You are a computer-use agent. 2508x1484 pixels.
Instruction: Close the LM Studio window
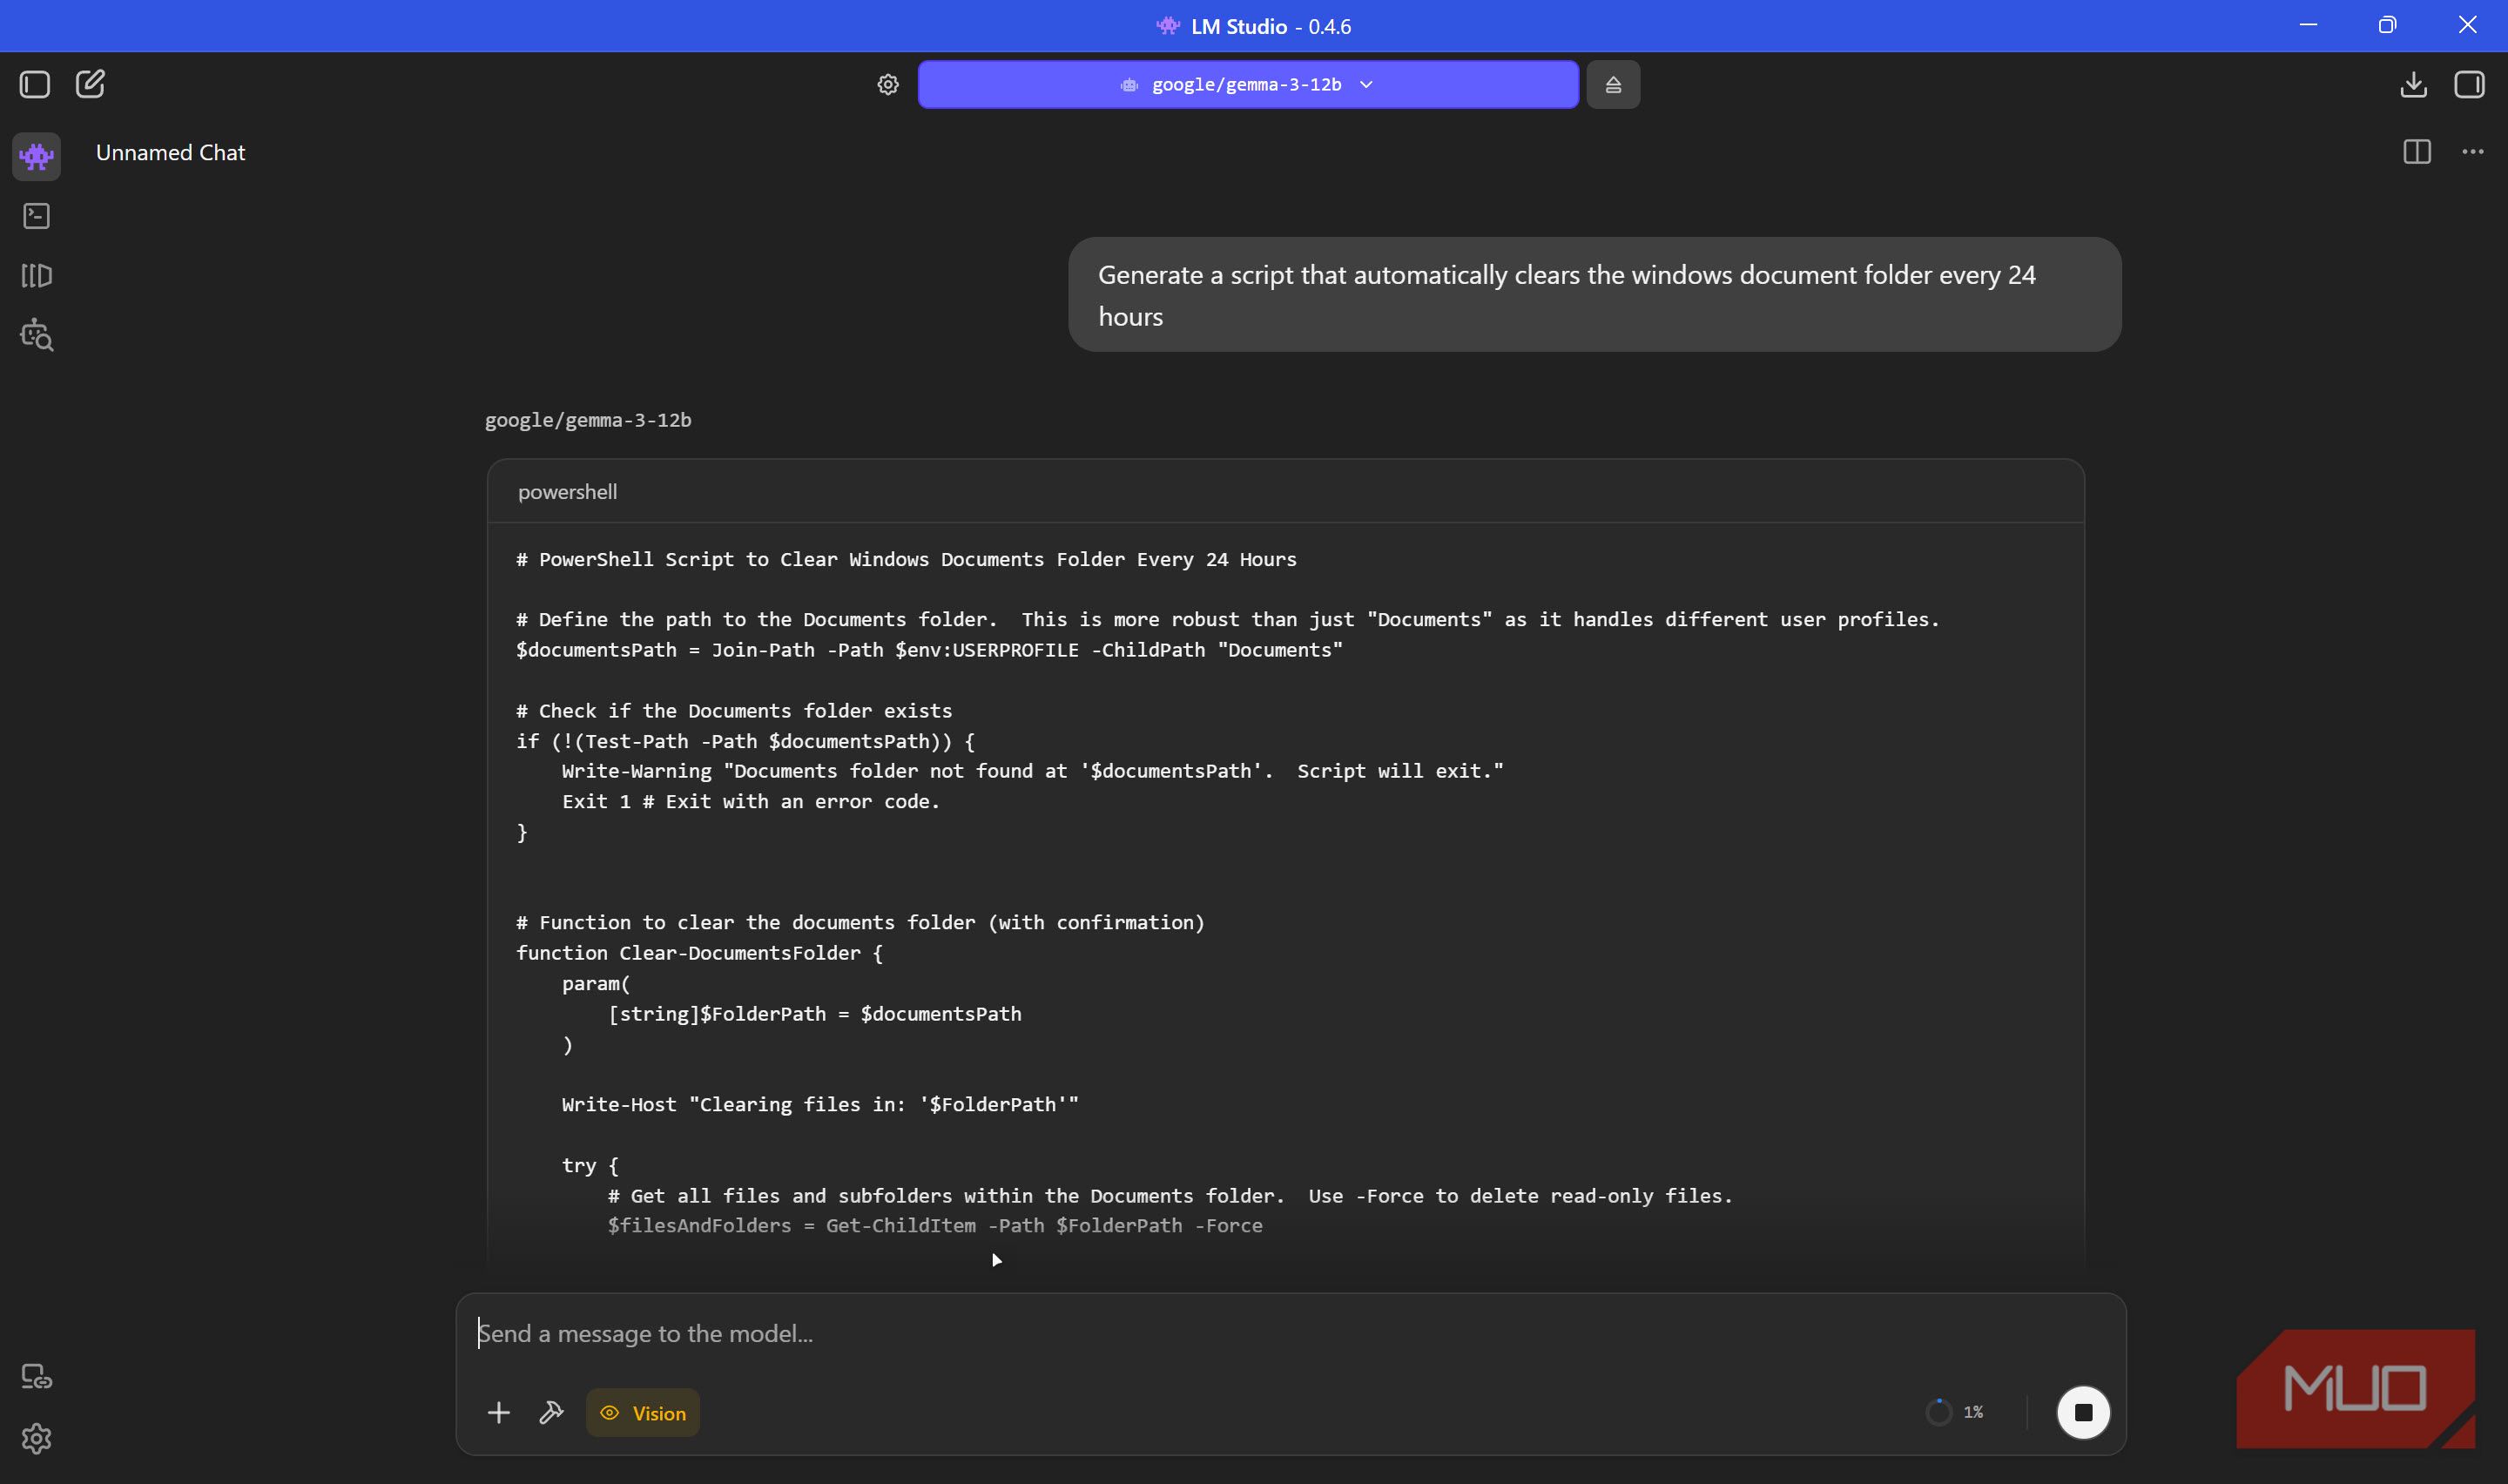point(2468,25)
